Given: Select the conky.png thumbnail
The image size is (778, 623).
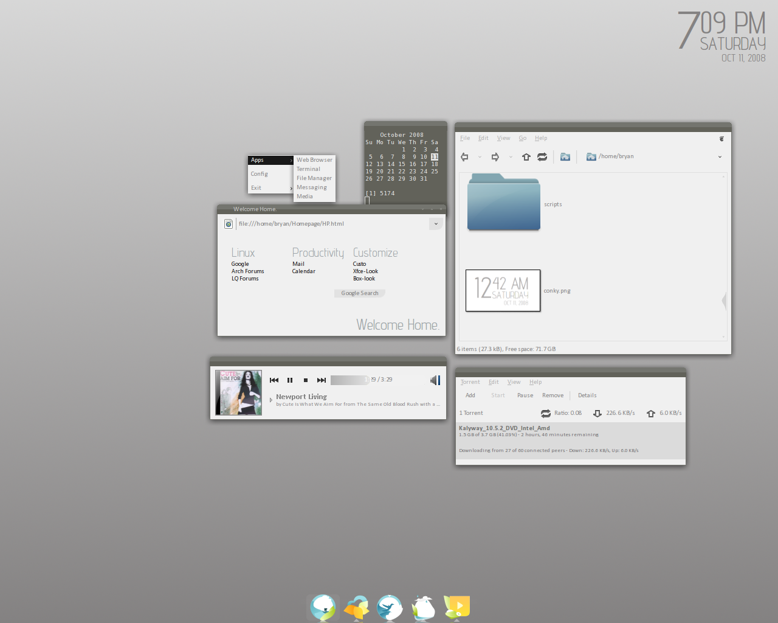Looking at the screenshot, I should [503, 291].
